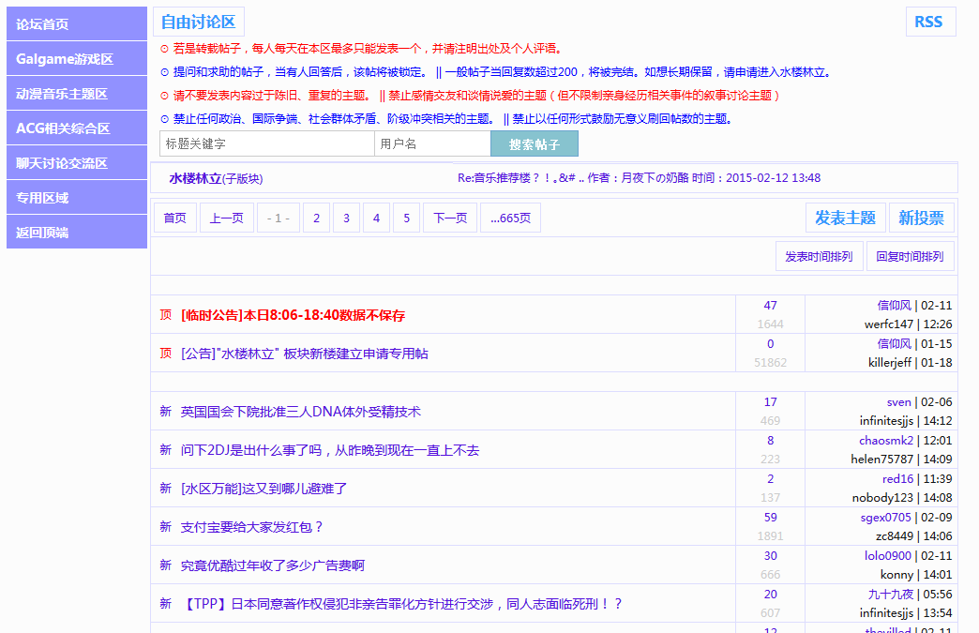The image size is (979, 633).
Task: Click last replier helen75787
Action: [882, 459]
